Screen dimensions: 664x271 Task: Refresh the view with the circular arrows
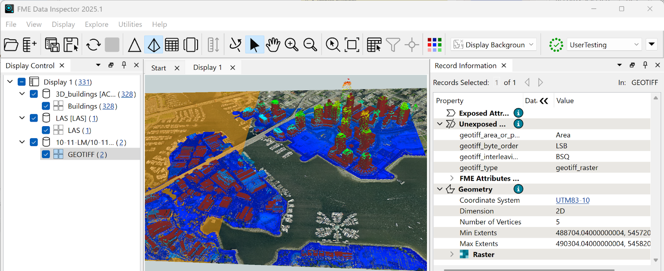(x=93, y=45)
